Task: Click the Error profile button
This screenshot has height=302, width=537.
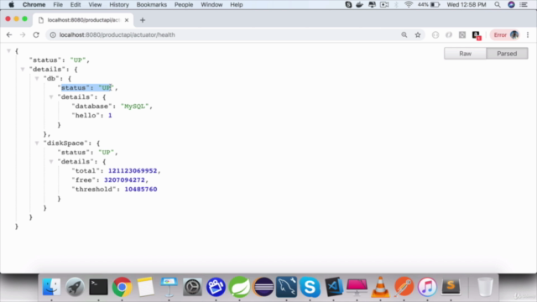Action: tap(505, 35)
